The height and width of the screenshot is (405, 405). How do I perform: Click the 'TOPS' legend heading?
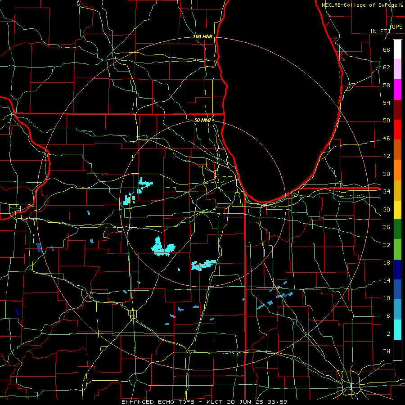pyautogui.click(x=396, y=27)
